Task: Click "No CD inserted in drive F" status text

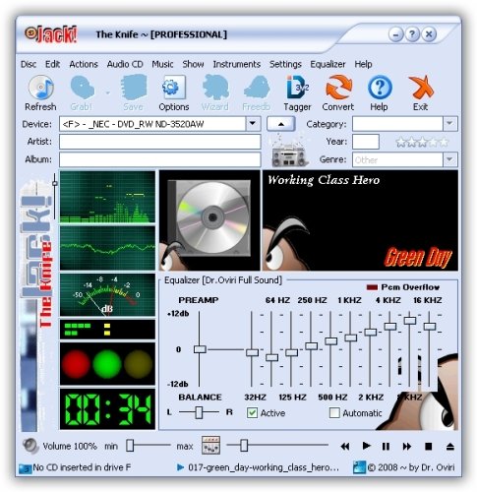Action: coord(82,467)
